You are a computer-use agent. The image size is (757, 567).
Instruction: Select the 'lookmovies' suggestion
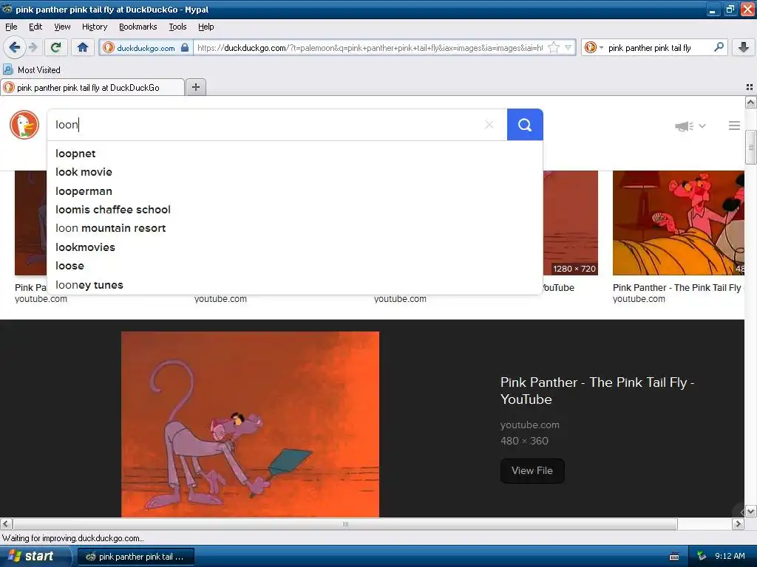point(295,247)
